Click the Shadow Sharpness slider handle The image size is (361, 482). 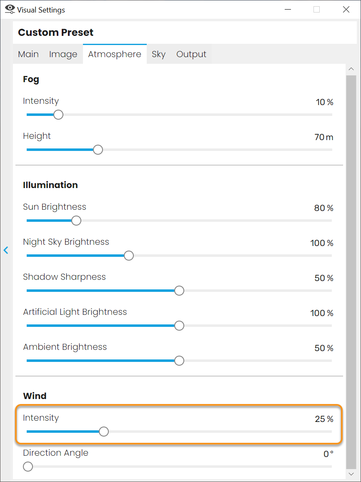pos(179,291)
